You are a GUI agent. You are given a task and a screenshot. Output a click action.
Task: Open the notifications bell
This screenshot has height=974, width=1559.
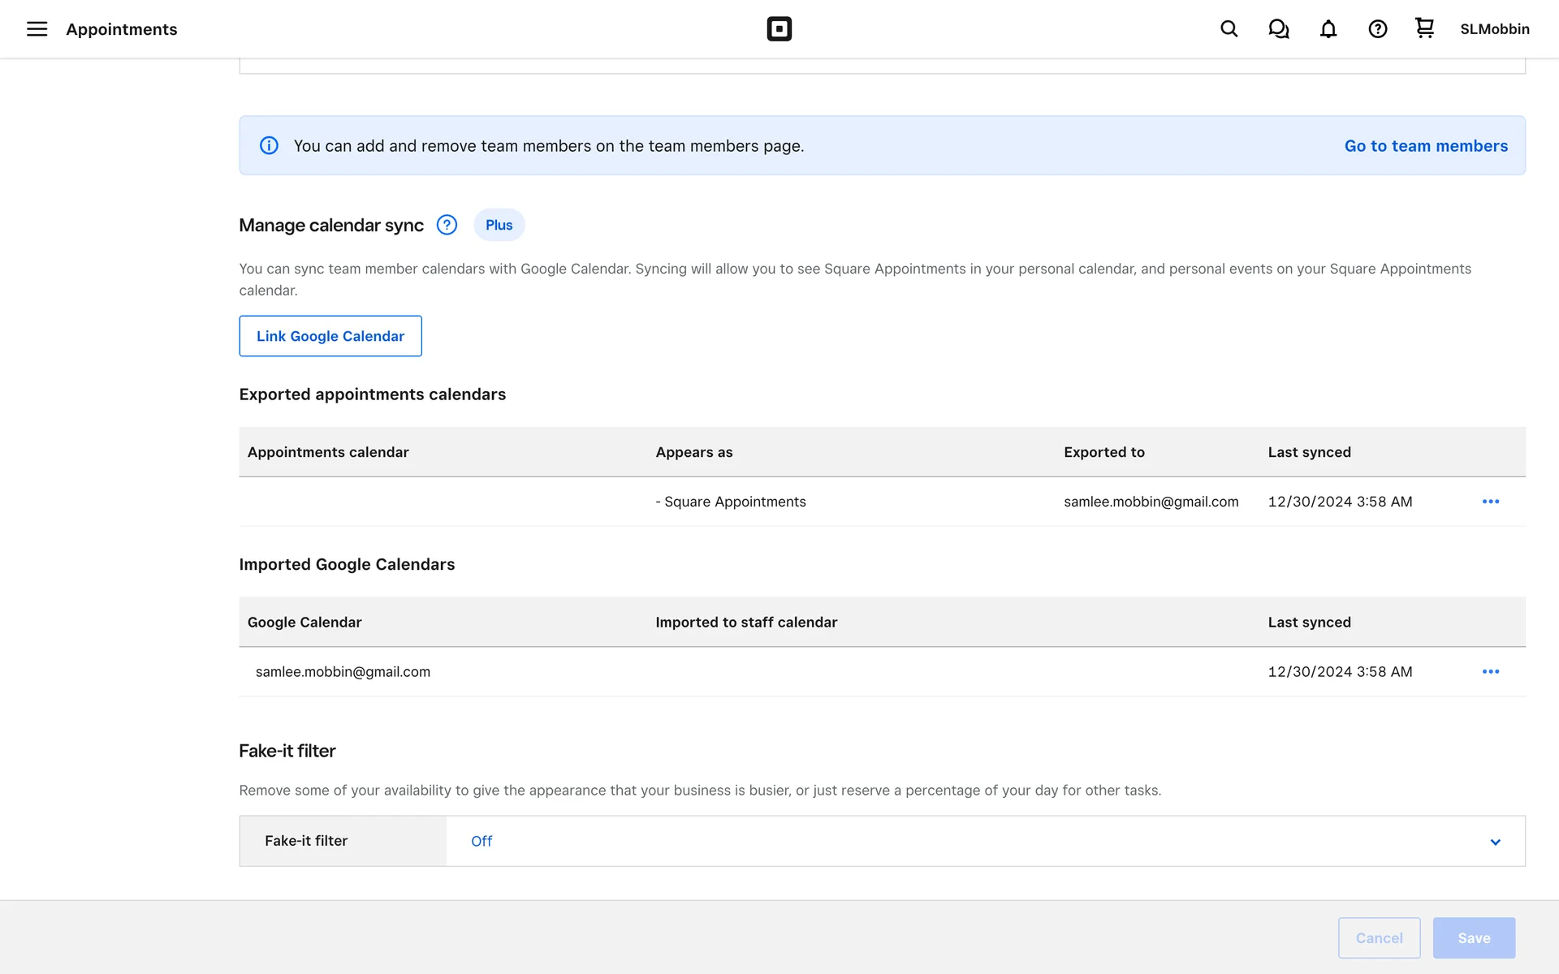(x=1328, y=29)
